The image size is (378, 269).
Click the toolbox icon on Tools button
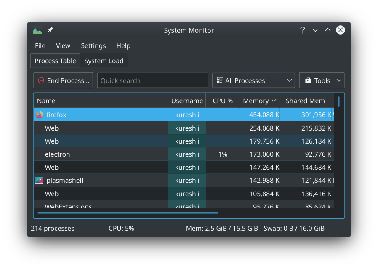coord(308,80)
